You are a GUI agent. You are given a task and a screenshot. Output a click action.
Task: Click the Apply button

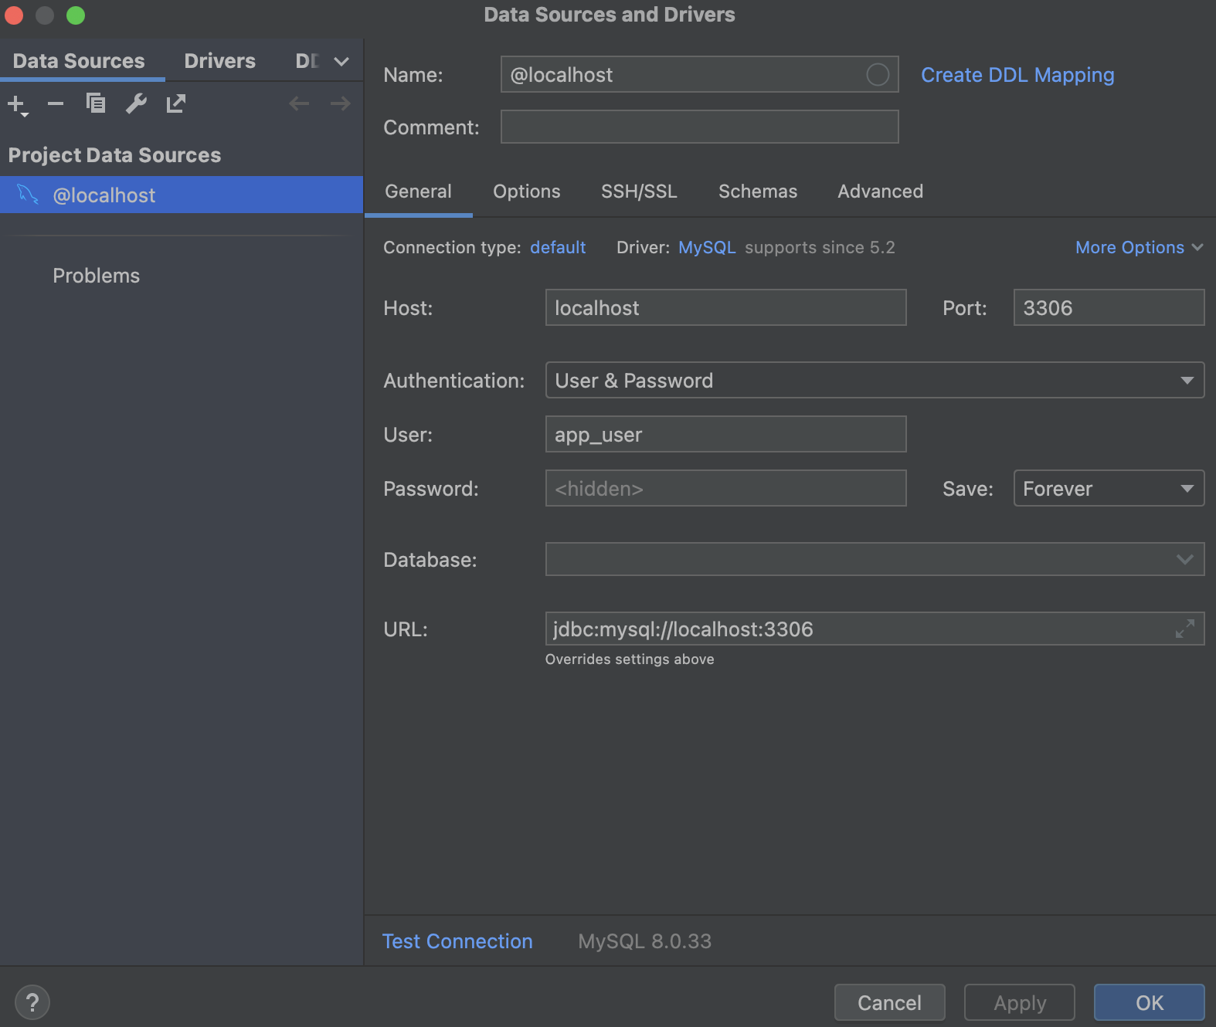pos(1019,1002)
